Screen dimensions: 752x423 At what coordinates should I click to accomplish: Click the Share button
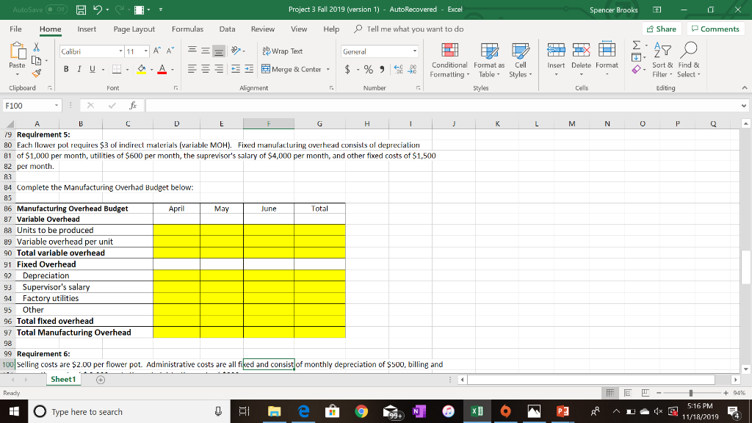tap(662, 29)
